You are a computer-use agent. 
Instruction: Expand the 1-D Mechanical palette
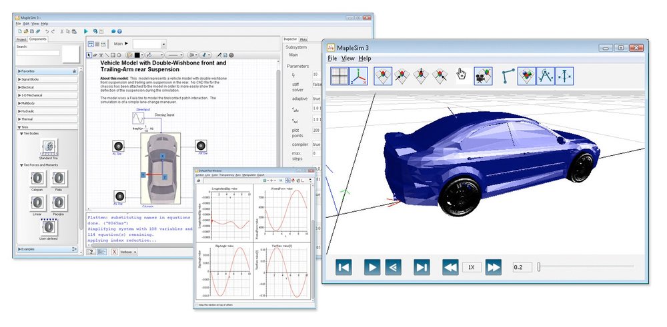click(47, 95)
